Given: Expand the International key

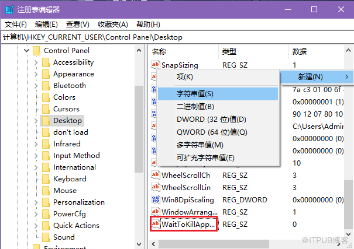Looking at the screenshot, I should click(36, 167).
